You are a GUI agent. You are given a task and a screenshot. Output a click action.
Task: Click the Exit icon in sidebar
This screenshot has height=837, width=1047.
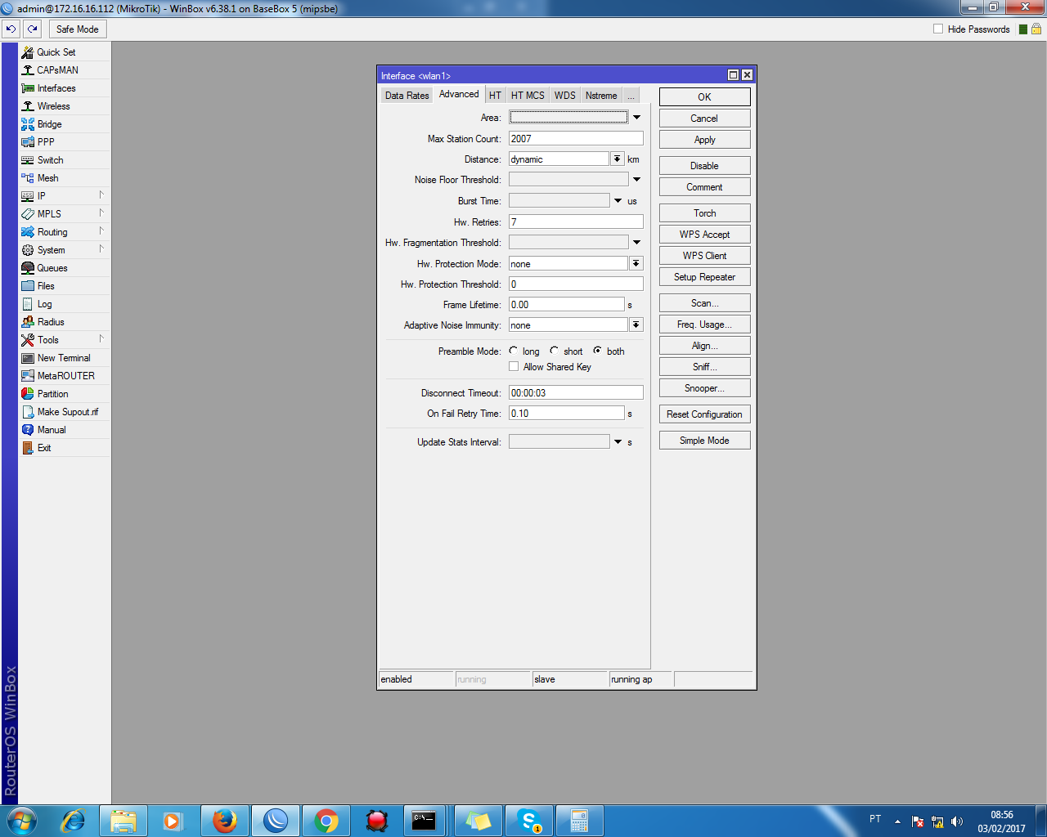(28, 448)
